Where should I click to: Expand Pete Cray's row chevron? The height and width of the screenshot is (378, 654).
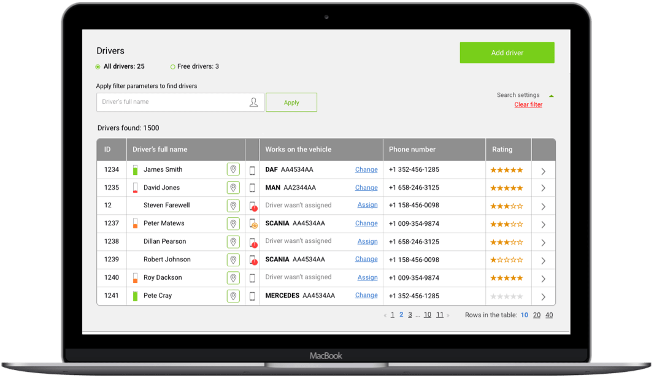point(543,296)
